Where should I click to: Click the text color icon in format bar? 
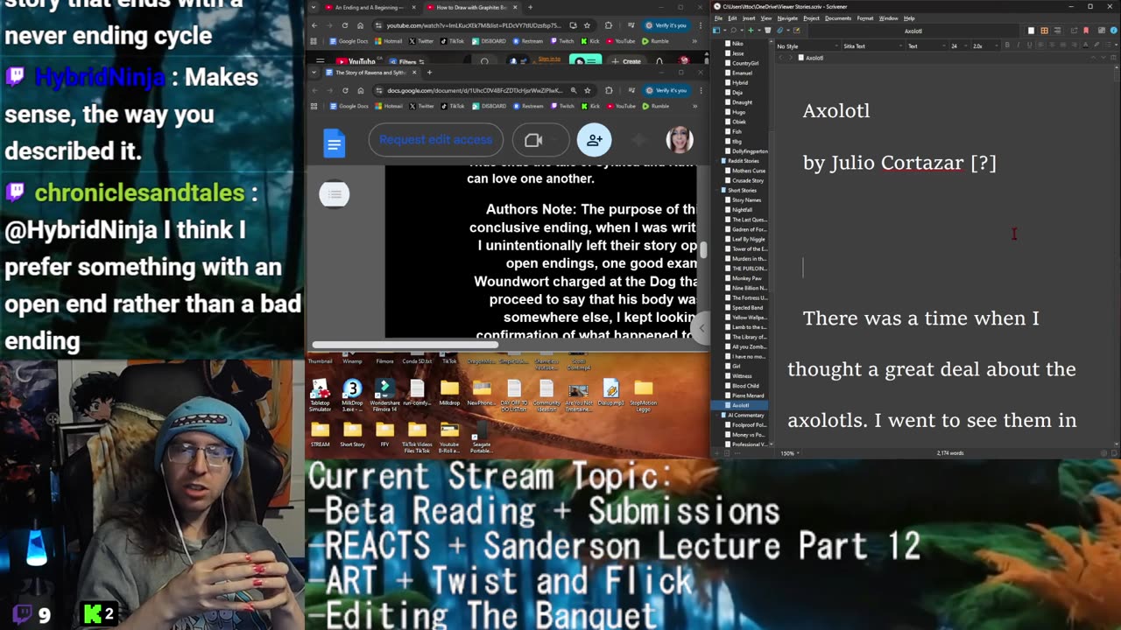pos(1085,45)
